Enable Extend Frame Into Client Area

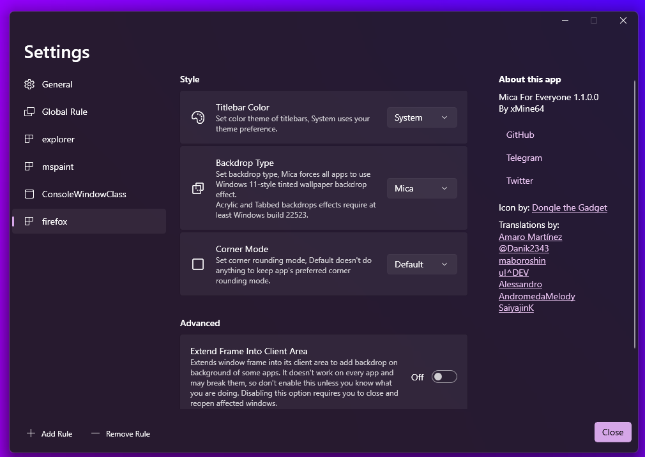pyautogui.click(x=444, y=377)
